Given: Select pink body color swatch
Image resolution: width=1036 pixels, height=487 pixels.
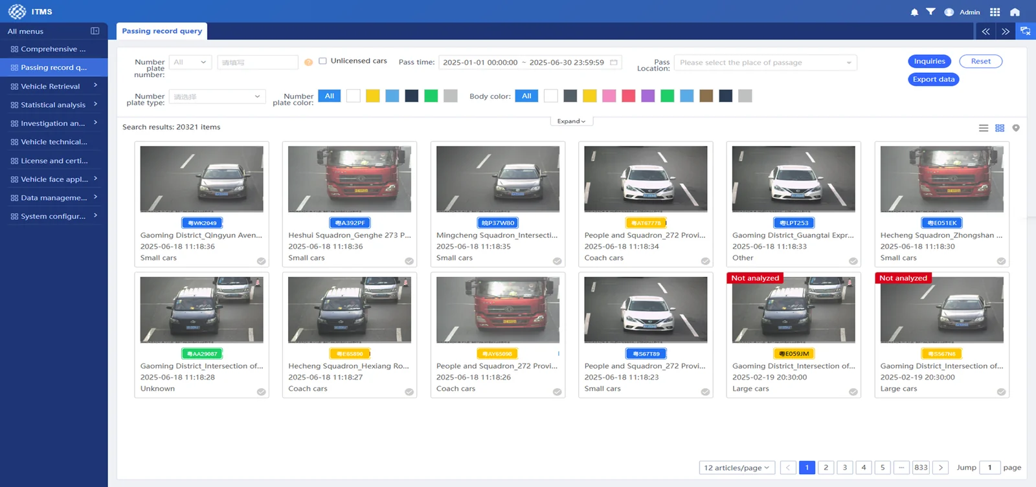Looking at the screenshot, I should [x=609, y=96].
